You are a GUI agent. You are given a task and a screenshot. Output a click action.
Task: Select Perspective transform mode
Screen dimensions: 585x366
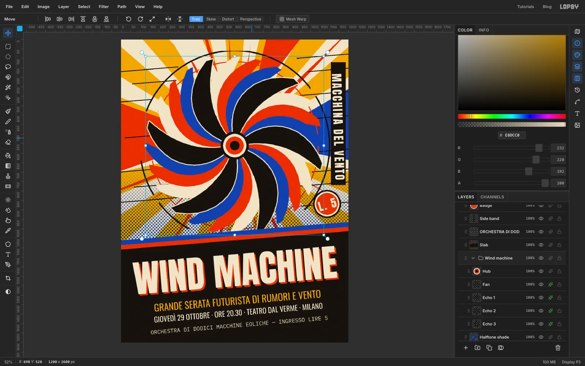[x=250, y=19]
